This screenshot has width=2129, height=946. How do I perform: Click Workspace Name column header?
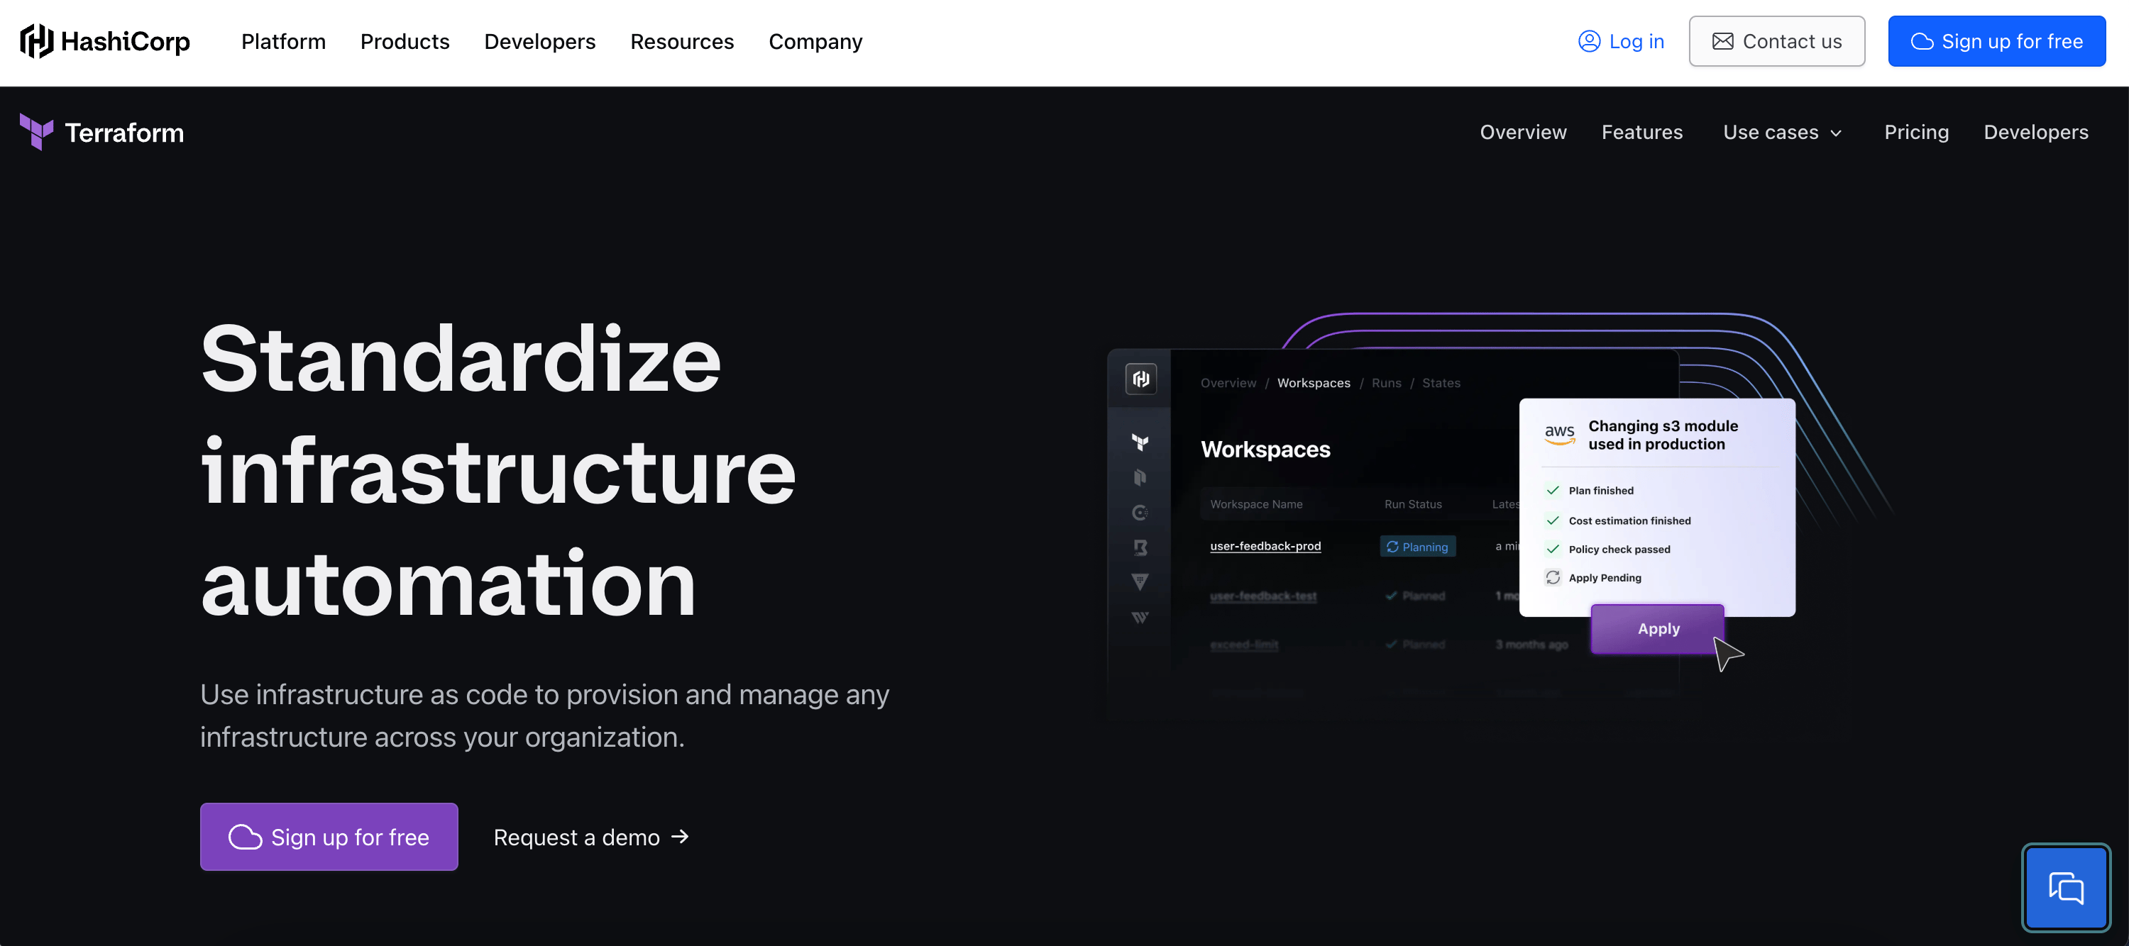pyautogui.click(x=1256, y=504)
